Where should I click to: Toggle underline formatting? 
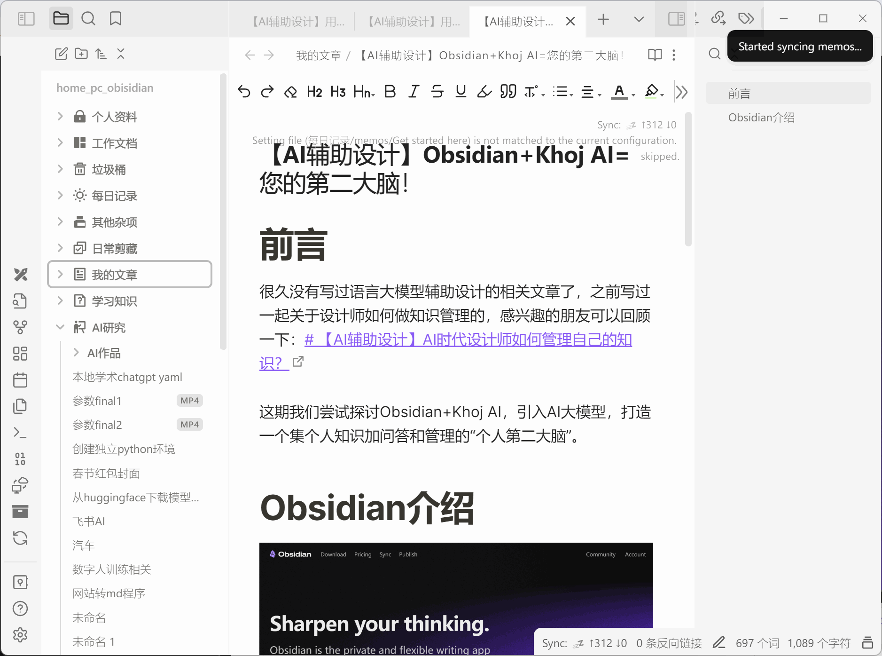click(x=461, y=91)
